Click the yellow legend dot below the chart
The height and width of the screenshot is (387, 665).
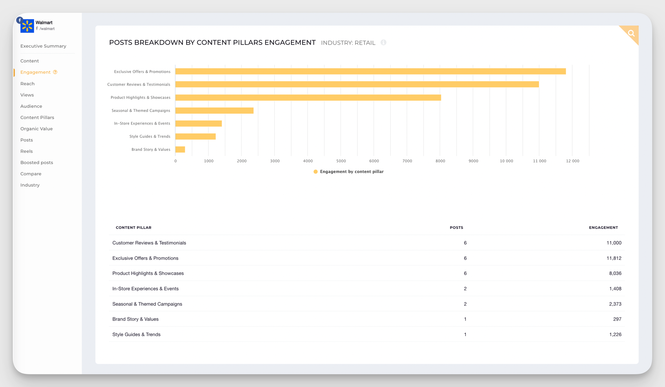(x=316, y=172)
